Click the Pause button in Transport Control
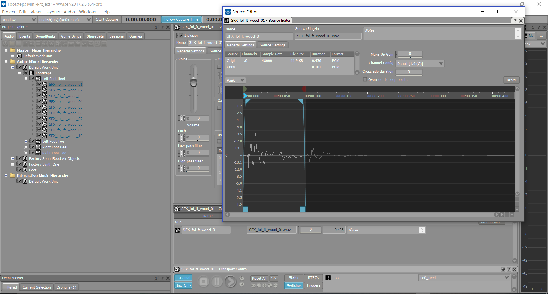This screenshot has width=548, height=294. click(217, 282)
